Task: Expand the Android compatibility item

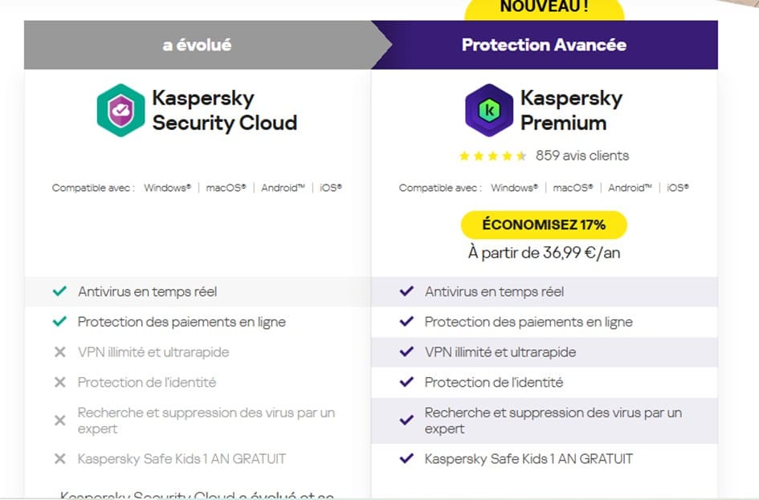Action: click(280, 188)
